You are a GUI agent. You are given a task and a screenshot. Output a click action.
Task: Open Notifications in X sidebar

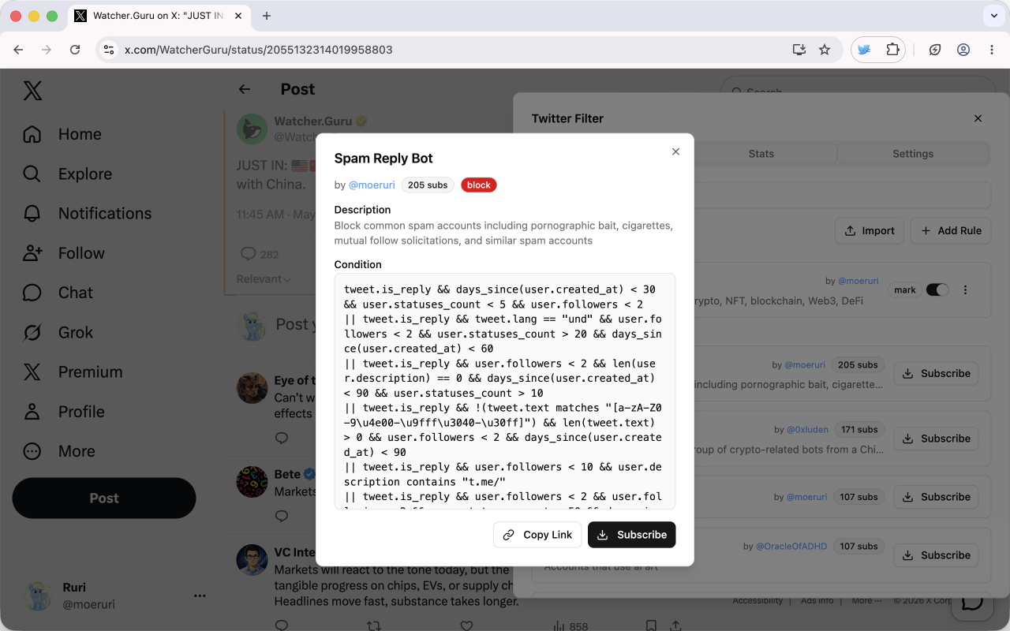click(87, 214)
